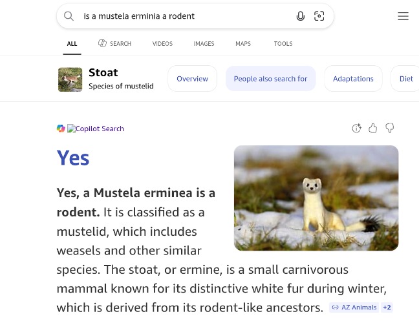Select the Adaptations chip
Screen dimensions: 419x323
(x=353, y=79)
